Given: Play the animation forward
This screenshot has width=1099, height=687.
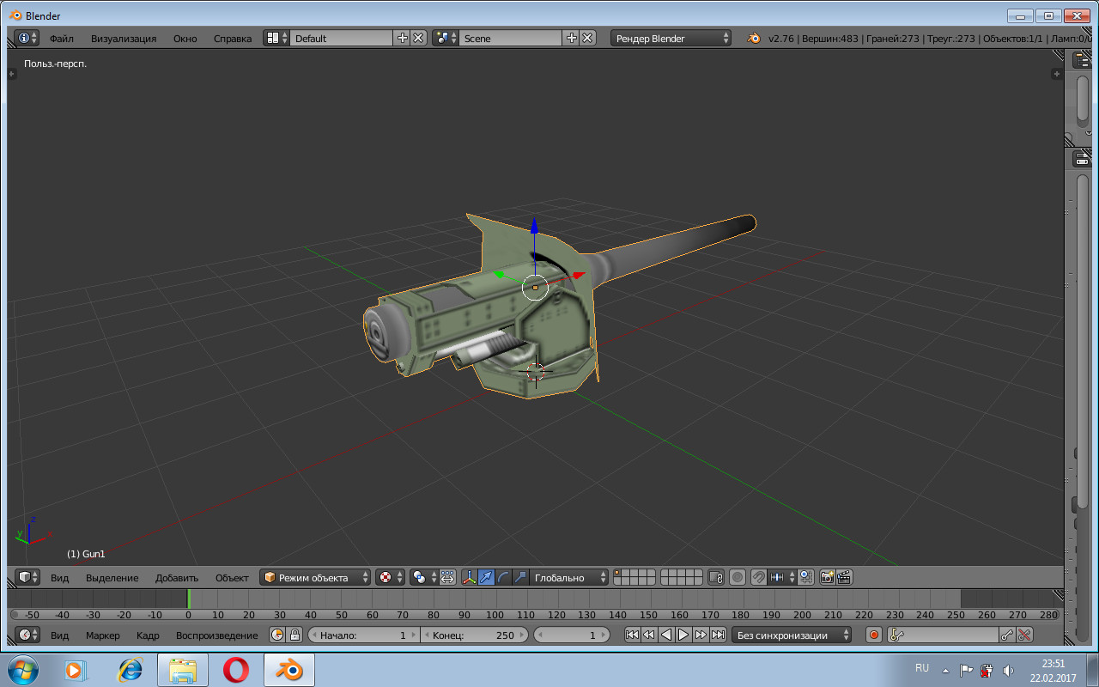Looking at the screenshot, I should pos(683,635).
